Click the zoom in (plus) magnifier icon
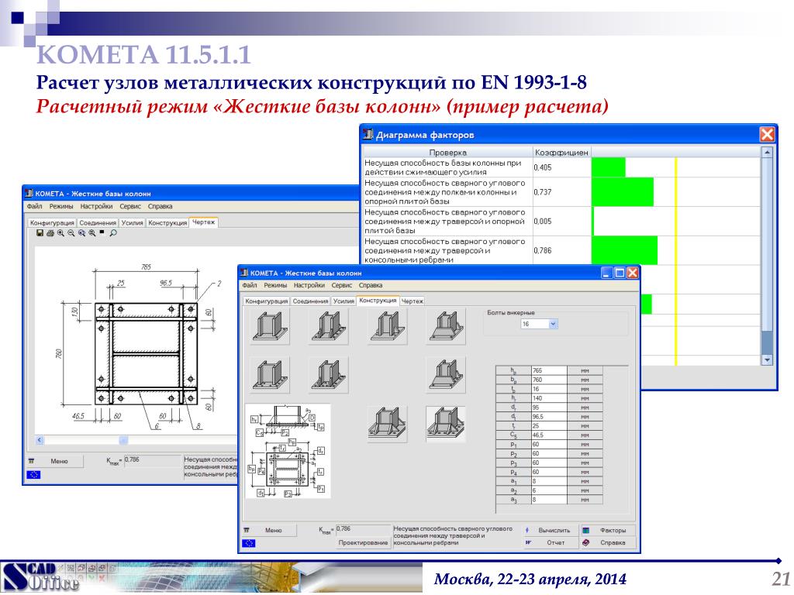 [x=60, y=233]
